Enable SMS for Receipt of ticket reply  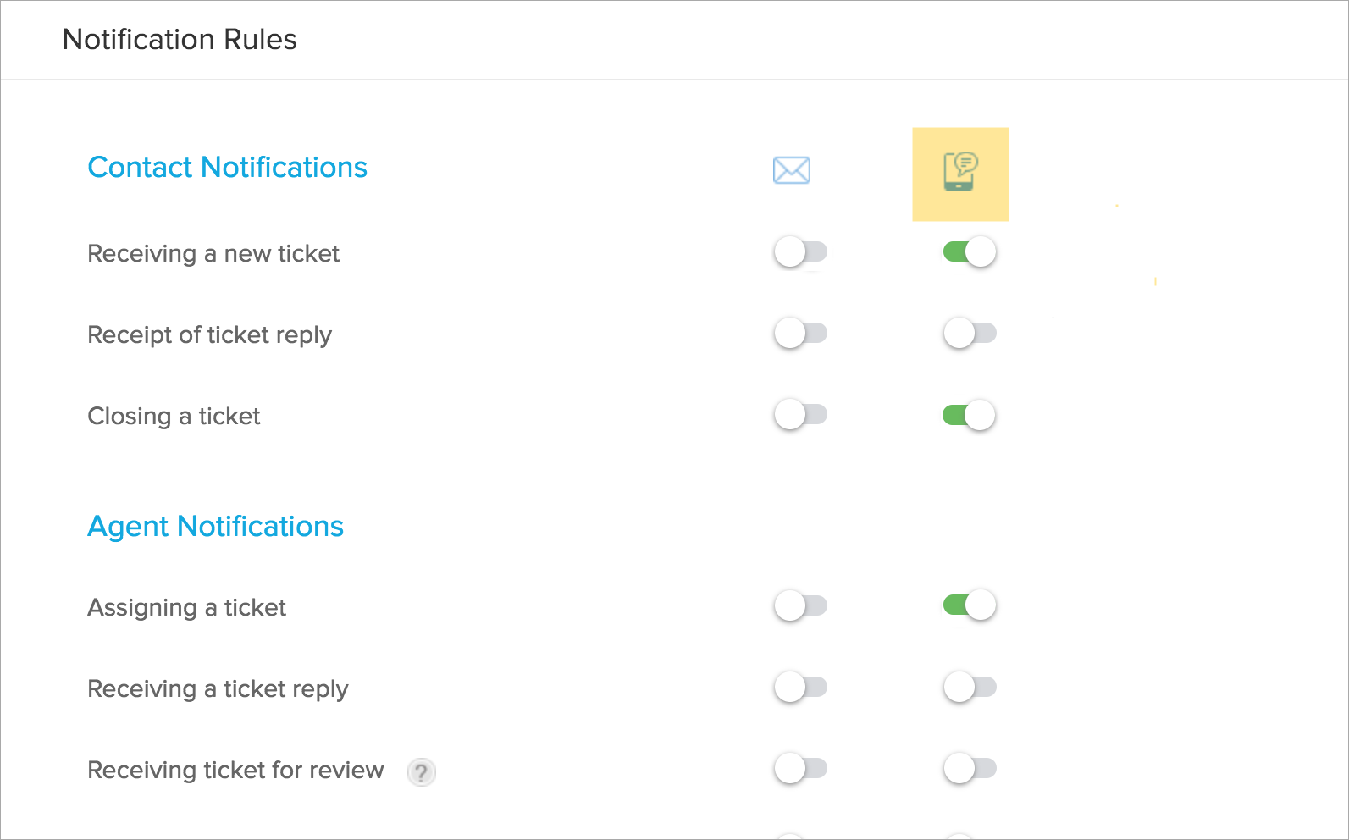coord(970,334)
